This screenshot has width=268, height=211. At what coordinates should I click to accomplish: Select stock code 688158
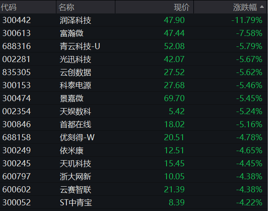coord(17,137)
